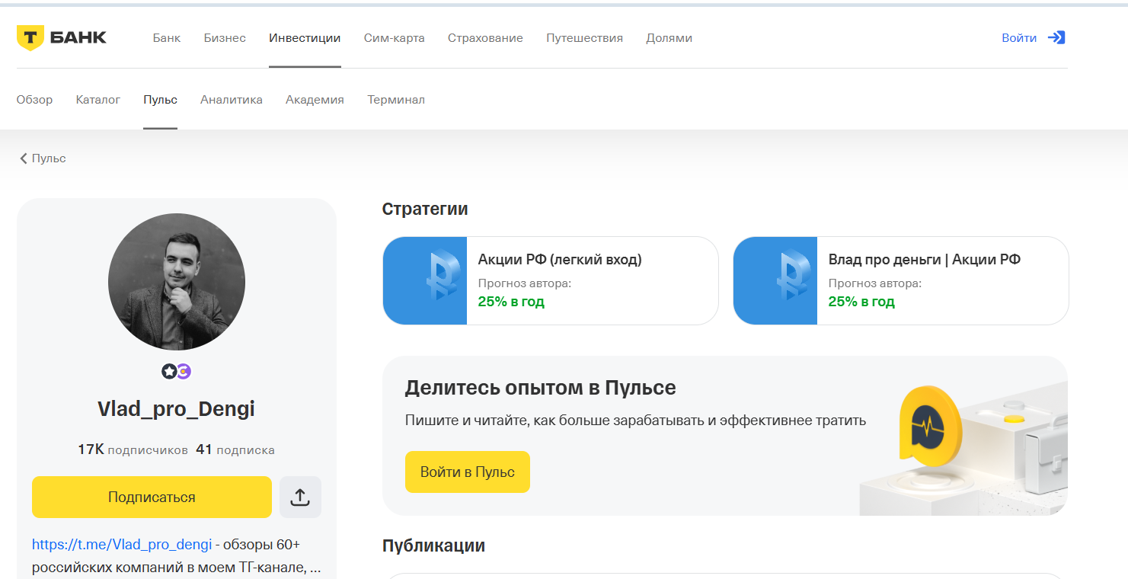
Task: Click the Делитесь опытом в Пульсе heading
Action: (x=541, y=388)
